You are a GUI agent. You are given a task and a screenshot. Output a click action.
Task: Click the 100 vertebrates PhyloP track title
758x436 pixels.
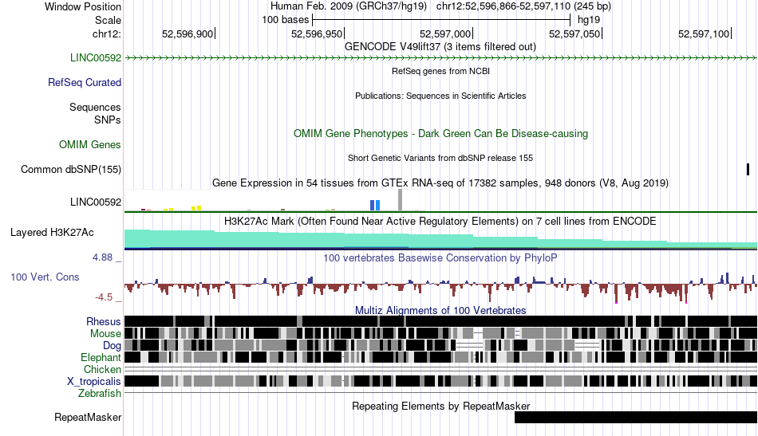point(440,257)
